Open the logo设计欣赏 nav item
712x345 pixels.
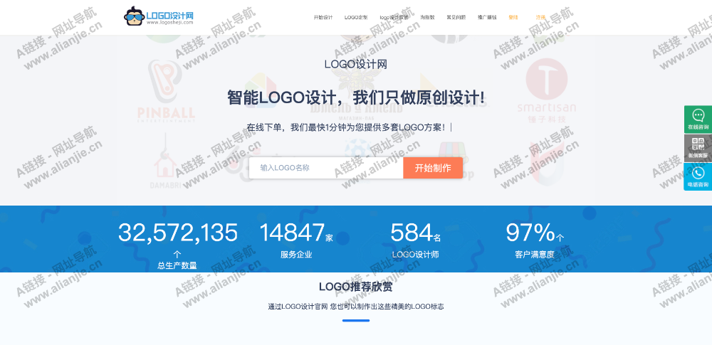pos(394,17)
